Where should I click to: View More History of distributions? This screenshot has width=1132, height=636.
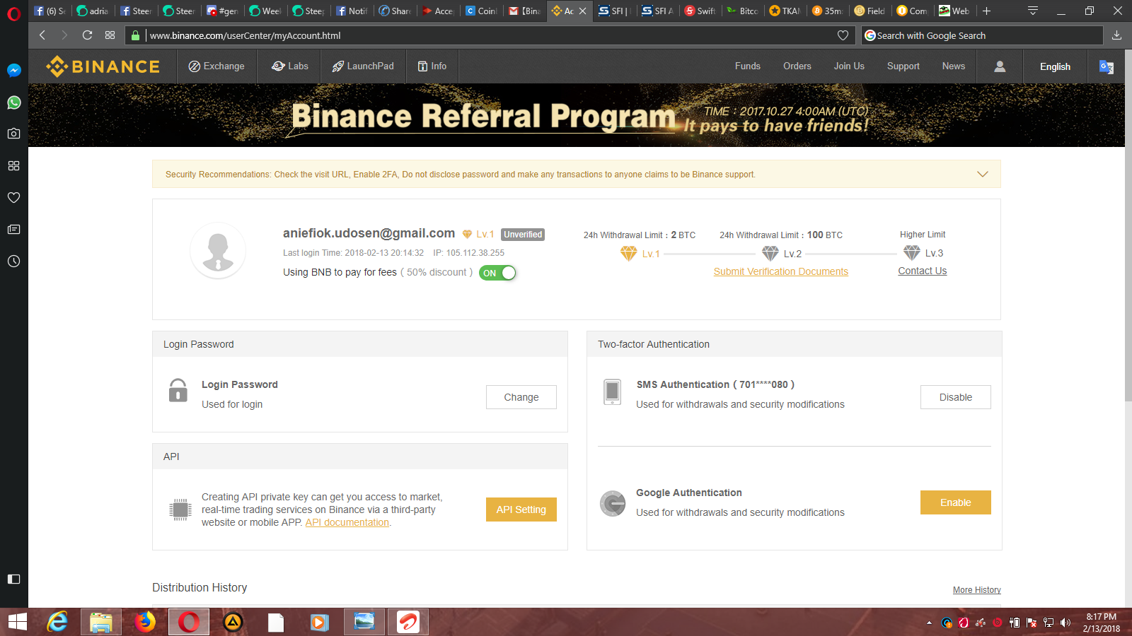click(977, 590)
